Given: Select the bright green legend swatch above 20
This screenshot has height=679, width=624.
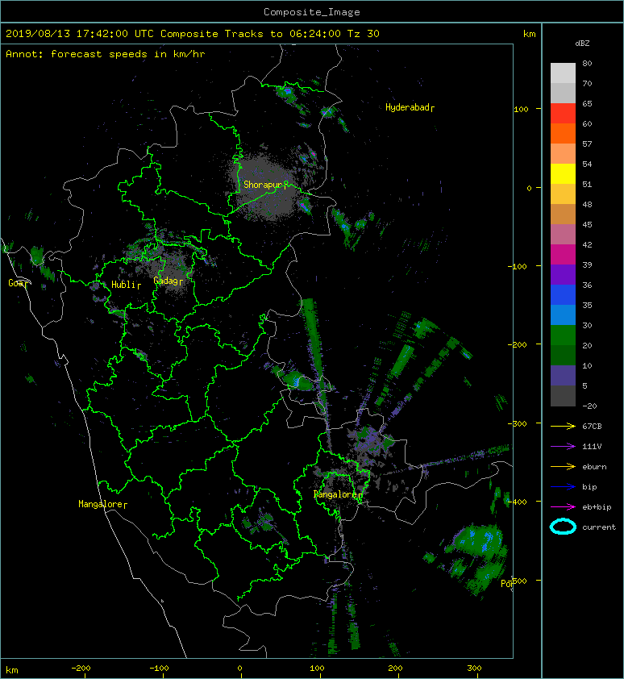Looking at the screenshot, I should pyautogui.click(x=563, y=335).
